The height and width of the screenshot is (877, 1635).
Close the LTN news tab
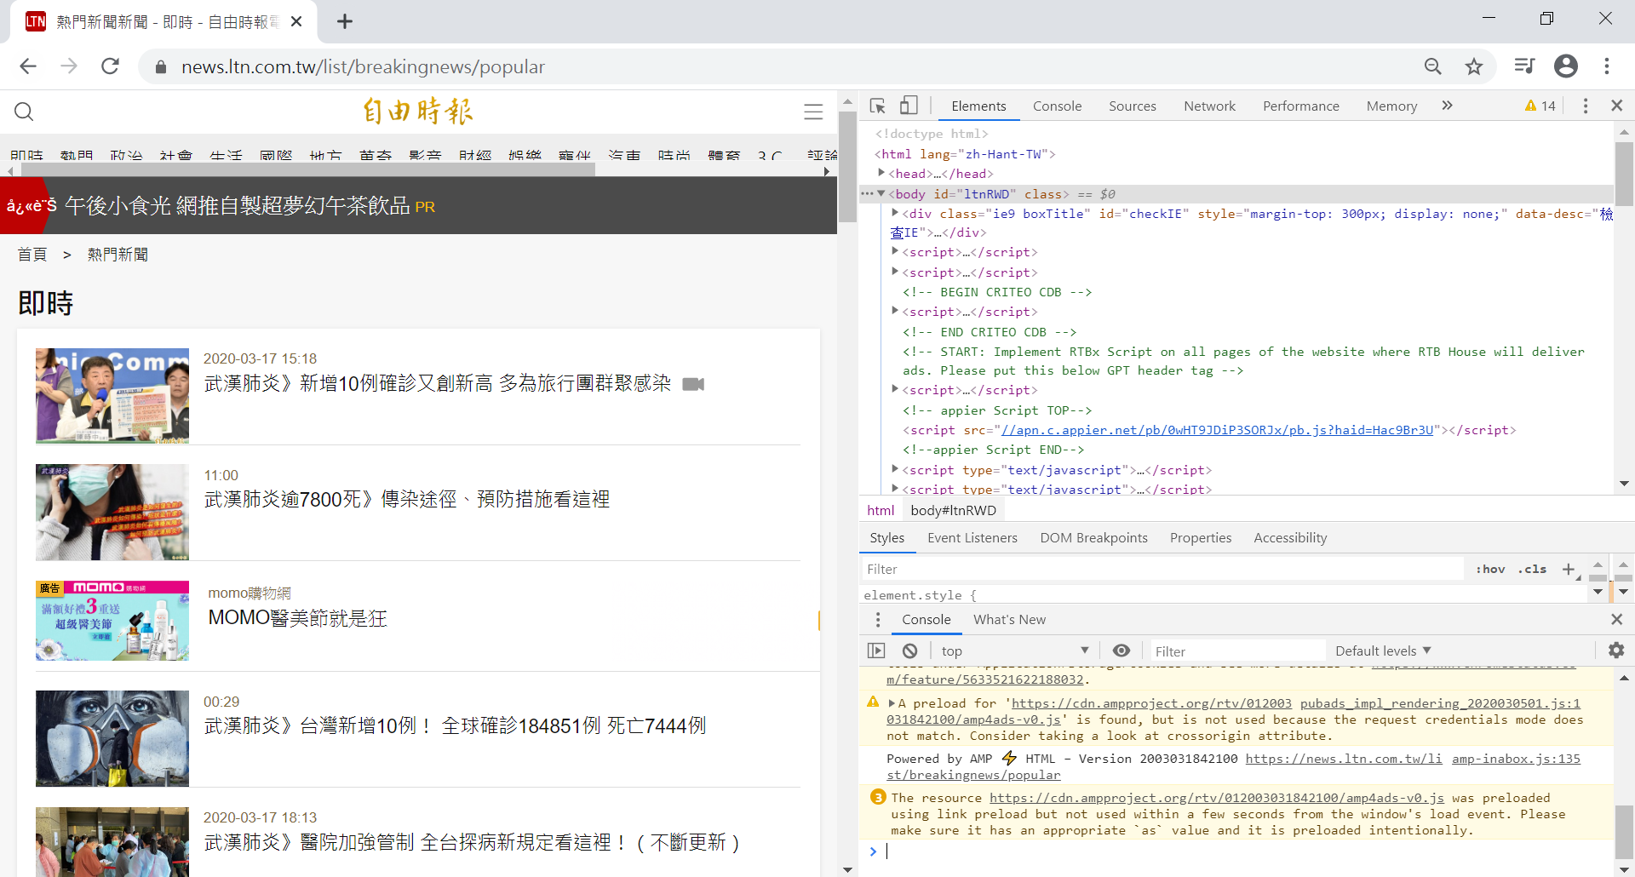pos(296,21)
